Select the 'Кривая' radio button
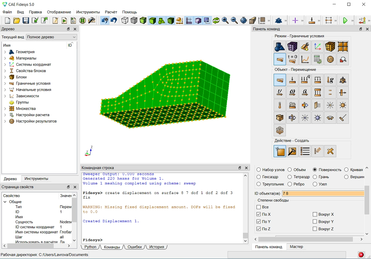Image resolution: width=371 pixels, height=259 pixels. point(346,169)
